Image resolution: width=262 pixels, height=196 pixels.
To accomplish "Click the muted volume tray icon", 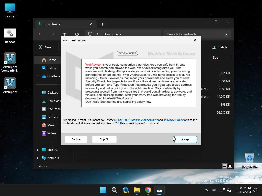I will 229,190.
